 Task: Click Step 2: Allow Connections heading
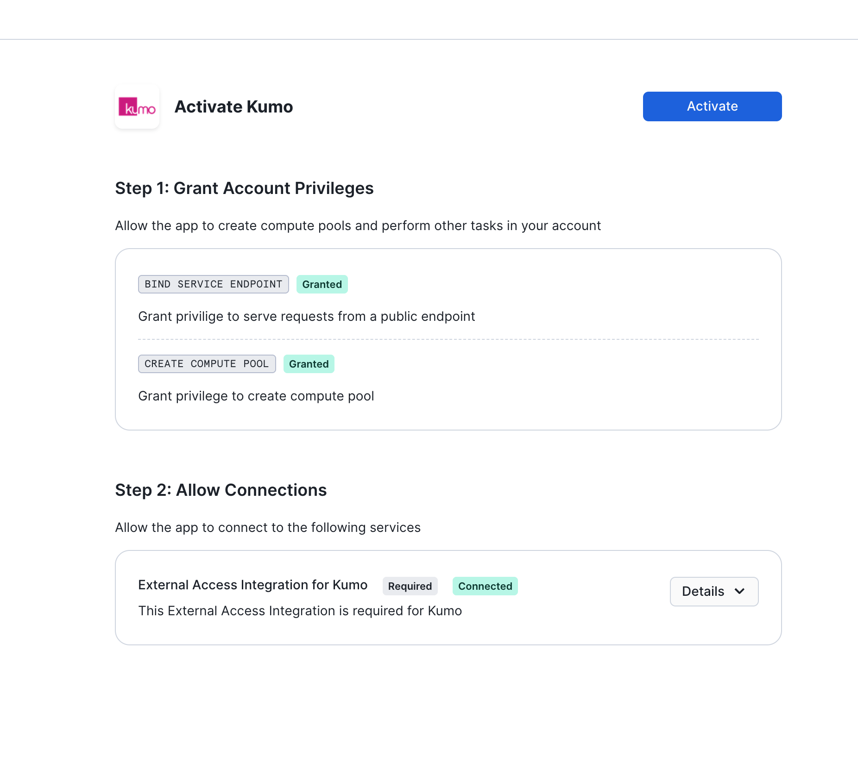(221, 490)
